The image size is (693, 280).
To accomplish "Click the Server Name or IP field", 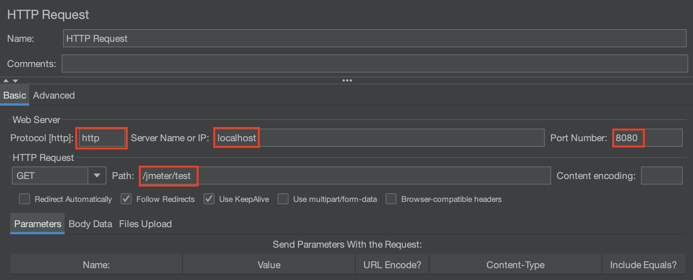I will pyautogui.click(x=380, y=138).
